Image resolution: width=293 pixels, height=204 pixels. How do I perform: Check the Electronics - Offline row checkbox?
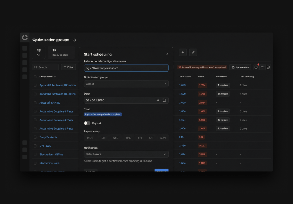point(35,155)
